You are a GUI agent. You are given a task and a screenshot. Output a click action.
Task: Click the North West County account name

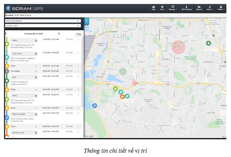click(x=23, y=15)
